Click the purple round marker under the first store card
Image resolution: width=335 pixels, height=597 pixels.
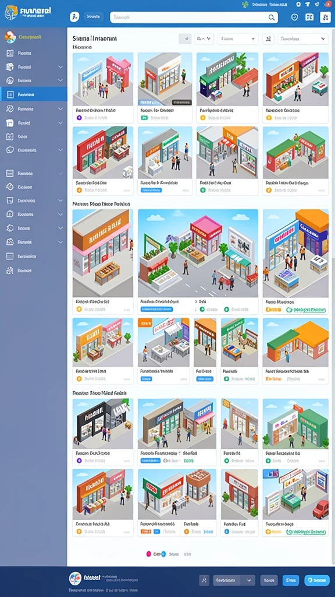tap(79, 118)
